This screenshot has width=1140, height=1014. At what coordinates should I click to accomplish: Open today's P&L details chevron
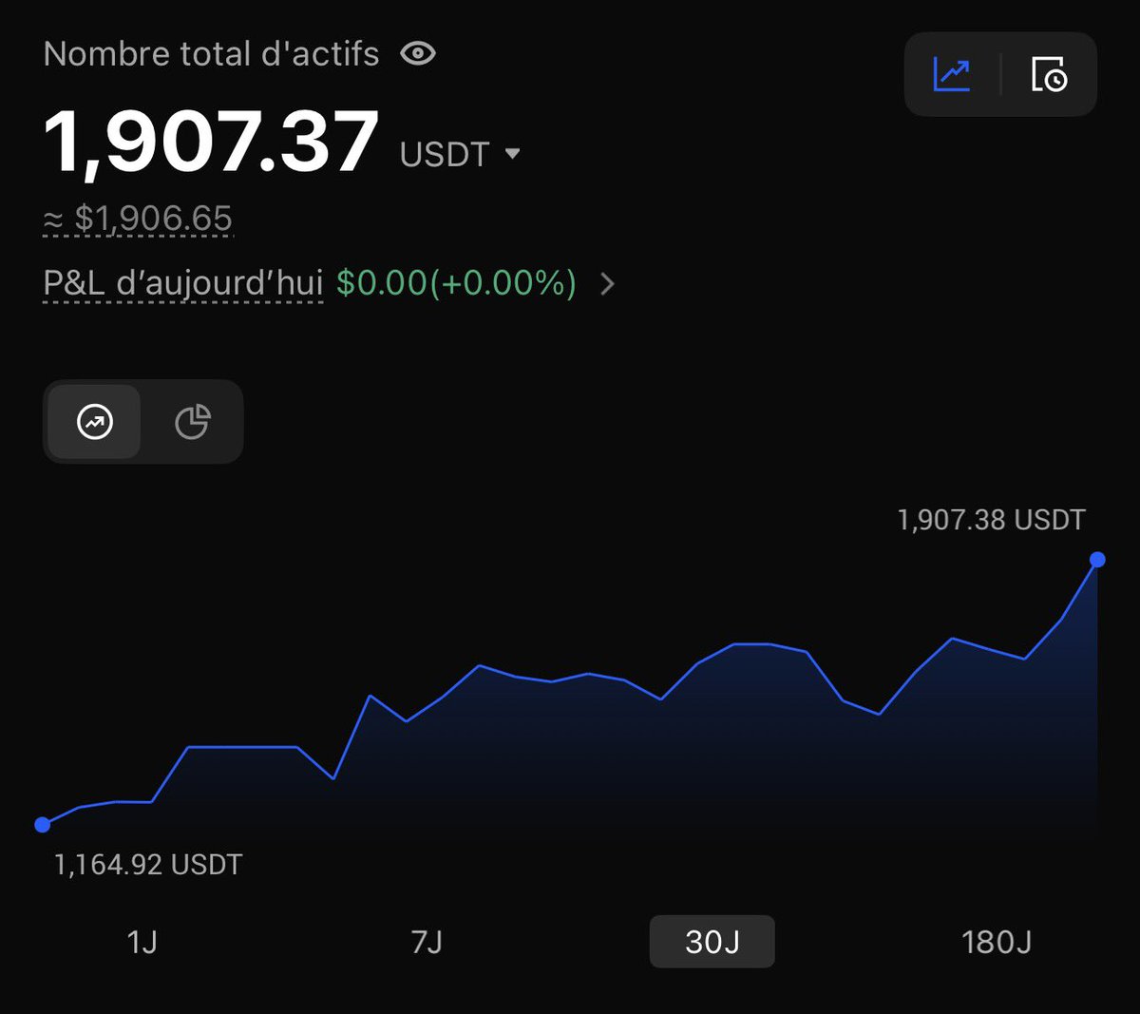608,283
